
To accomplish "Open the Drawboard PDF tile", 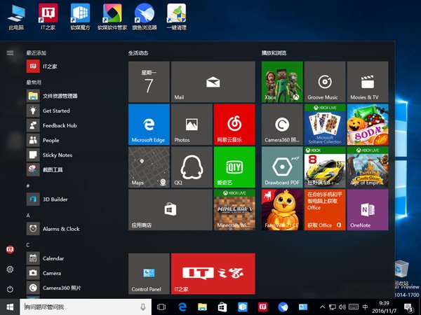I will 282,167.
